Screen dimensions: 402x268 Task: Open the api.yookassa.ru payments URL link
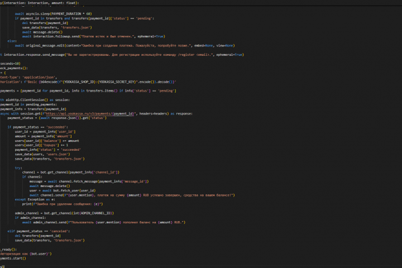click(x=90, y=113)
